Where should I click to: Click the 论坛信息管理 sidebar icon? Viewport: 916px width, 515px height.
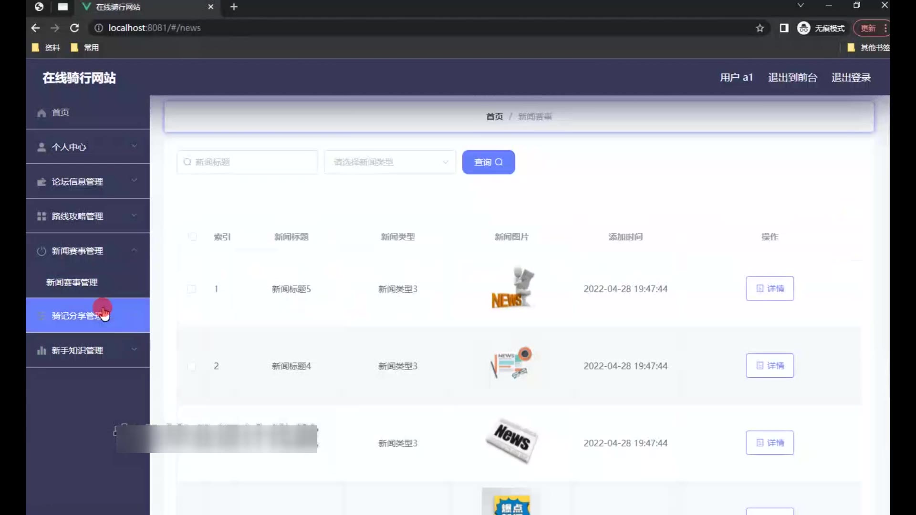click(x=42, y=182)
